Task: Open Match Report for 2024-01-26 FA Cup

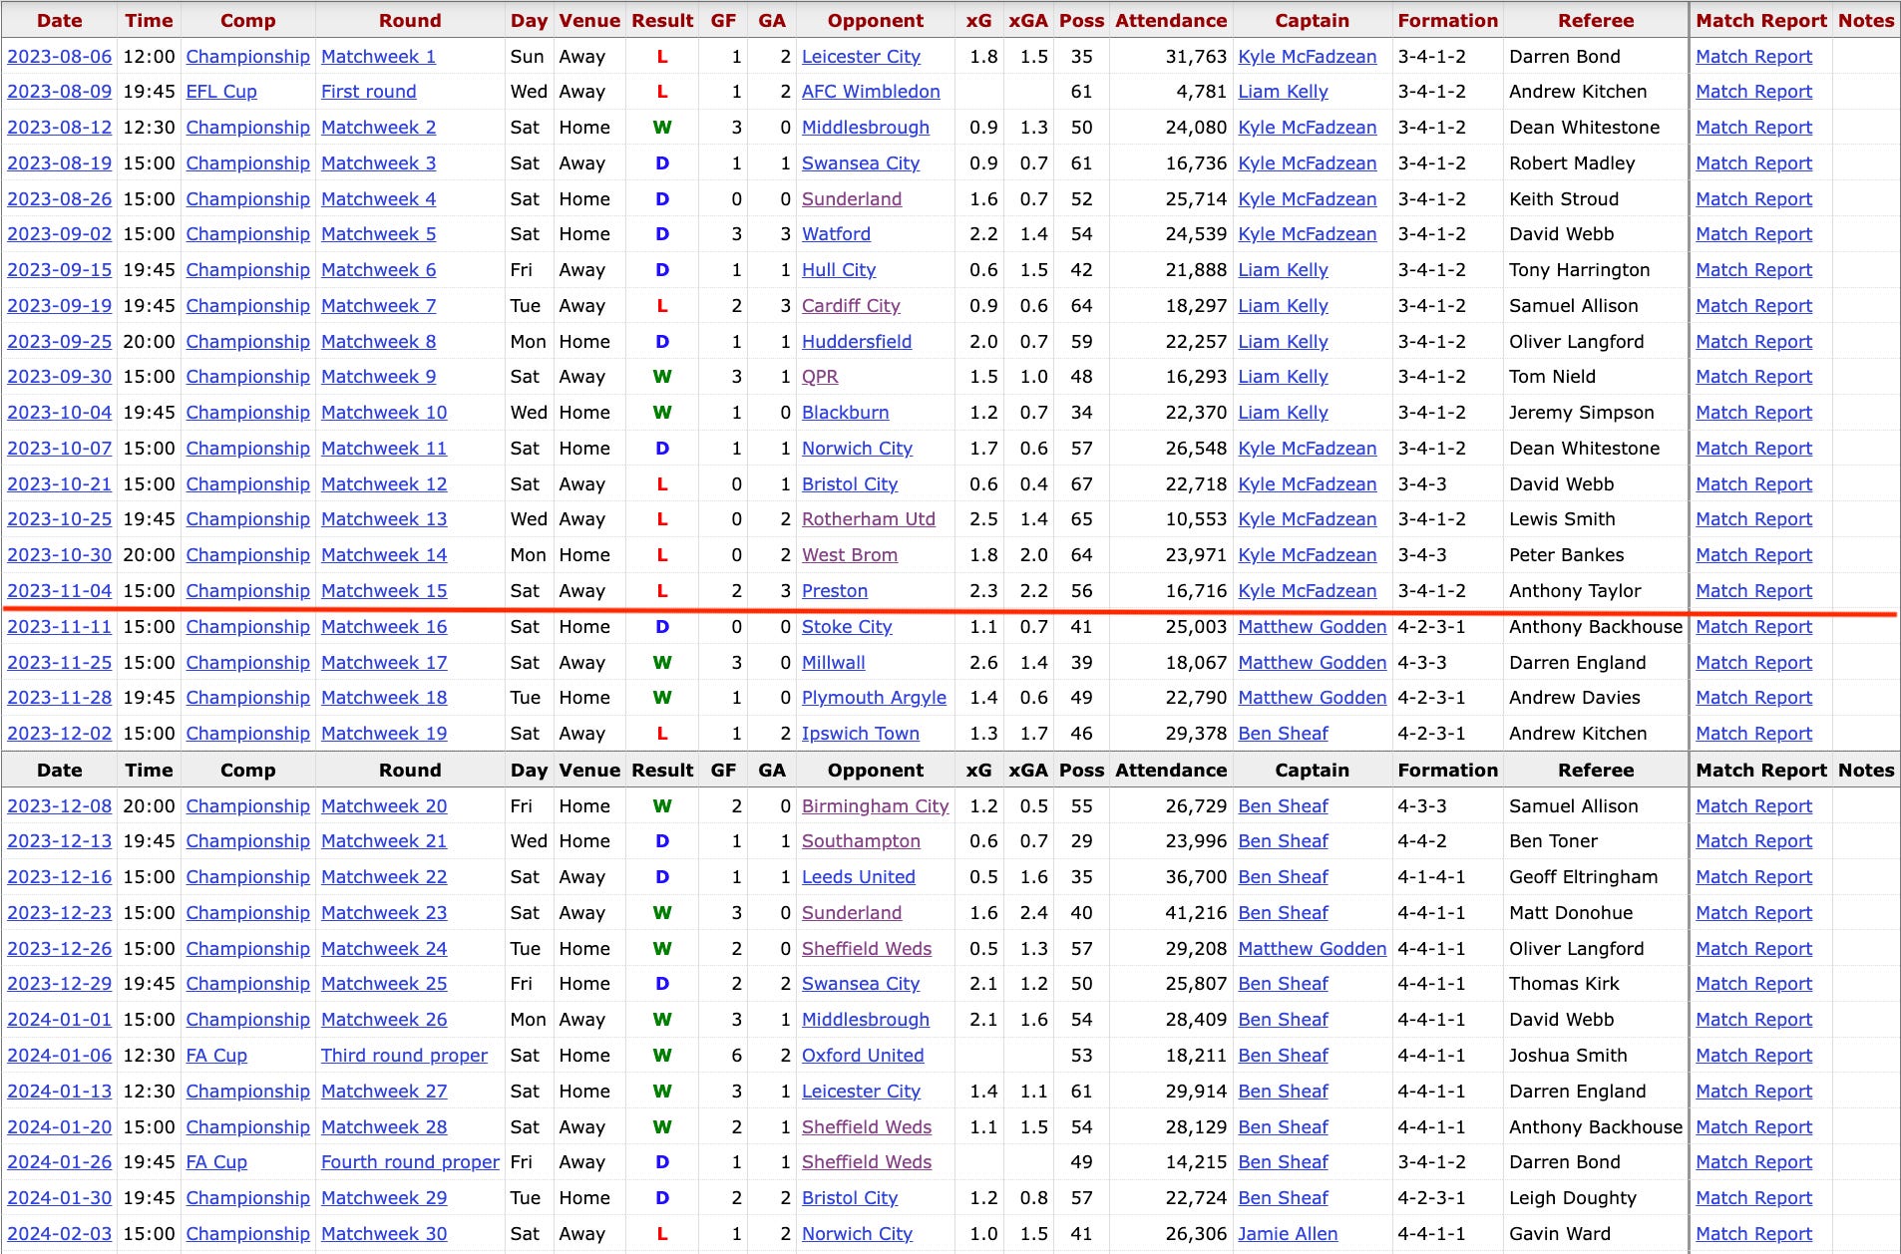Action: 1753,1162
